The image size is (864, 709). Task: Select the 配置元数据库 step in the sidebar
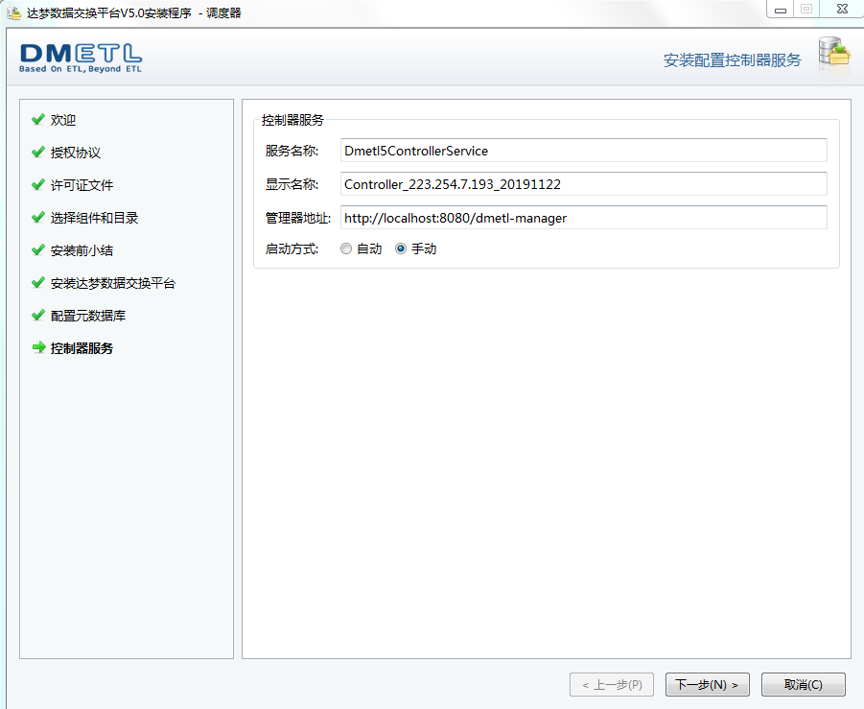tap(88, 316)
